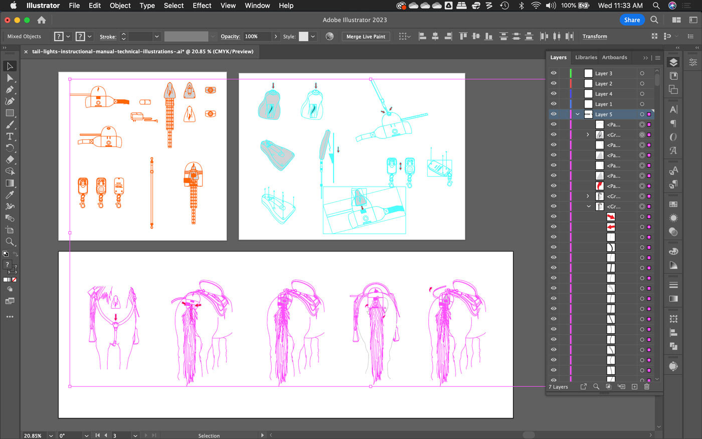Hide Layer 2 visibility eye
The height and width of the screenshot is (439, 702).
[554, 83]
